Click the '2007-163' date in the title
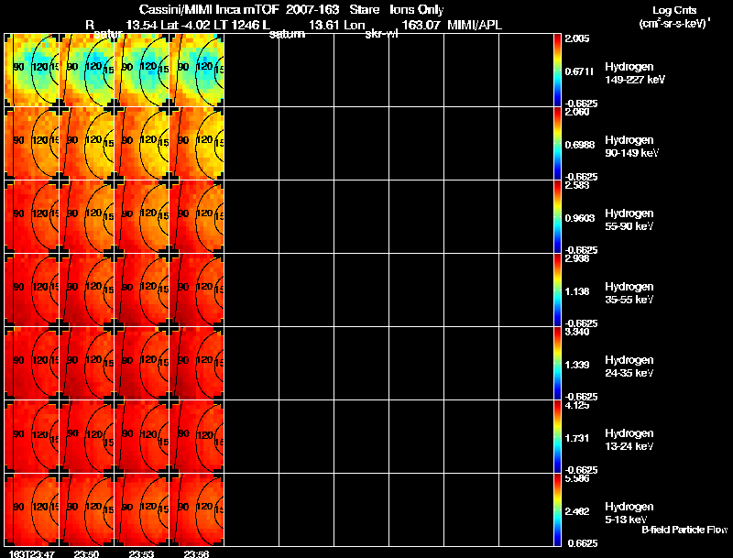This screenshot has height=558, width=733. [312, 10]
